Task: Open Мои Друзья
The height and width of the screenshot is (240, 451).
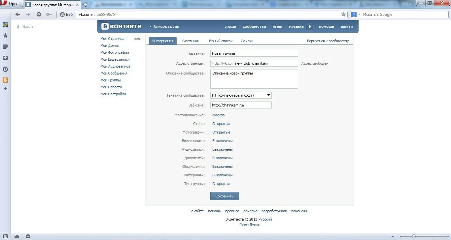Action: pos(110,45)
